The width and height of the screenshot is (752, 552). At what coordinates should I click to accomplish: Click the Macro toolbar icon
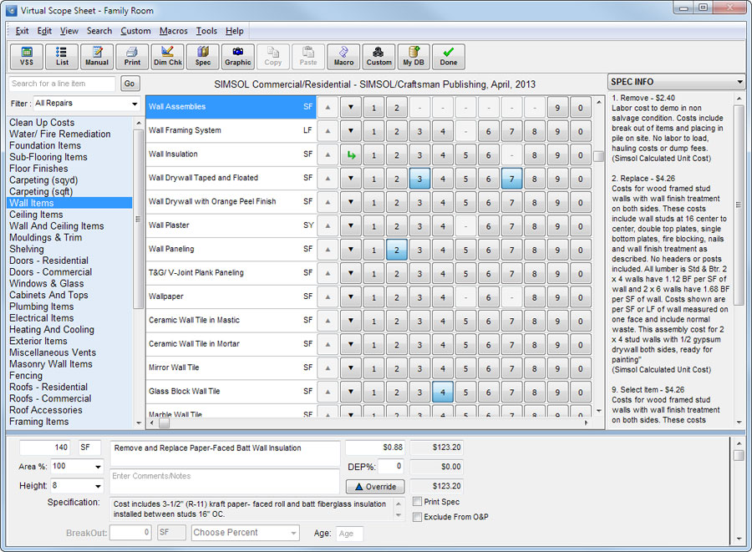(343, 56)
